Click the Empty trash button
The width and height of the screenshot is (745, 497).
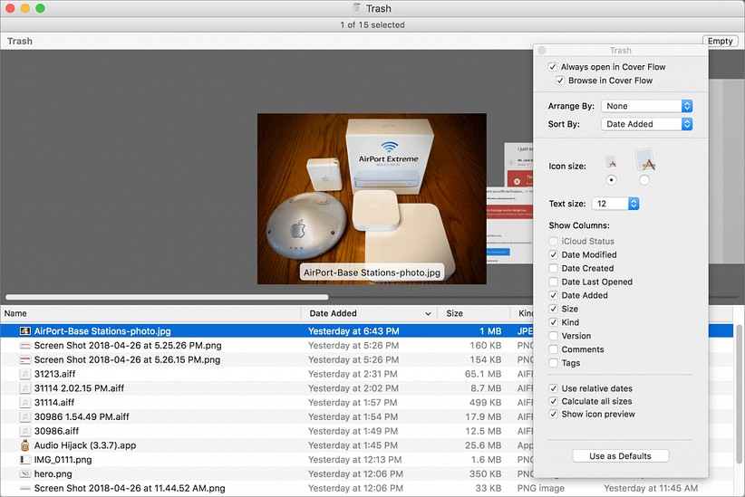(720, 41)
